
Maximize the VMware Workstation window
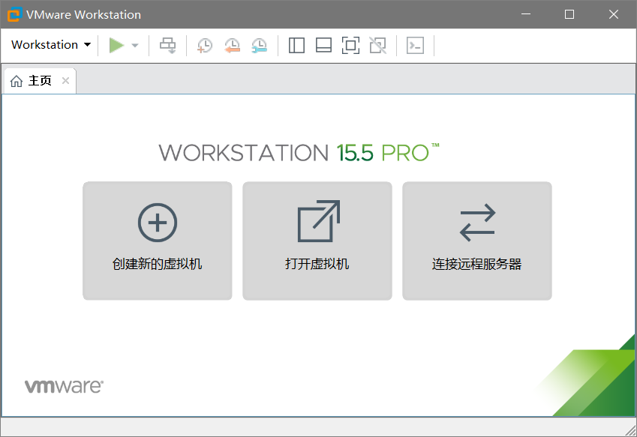[569, 14]
